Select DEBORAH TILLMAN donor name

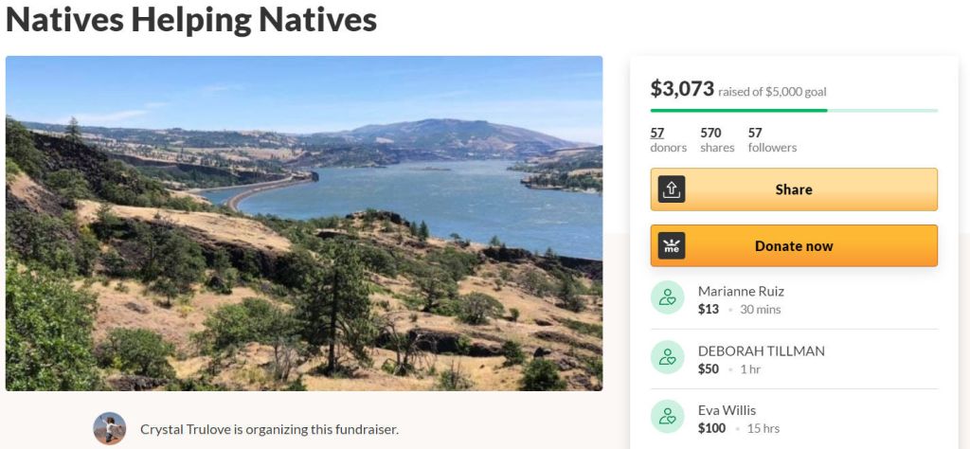(x=761, y=350)
